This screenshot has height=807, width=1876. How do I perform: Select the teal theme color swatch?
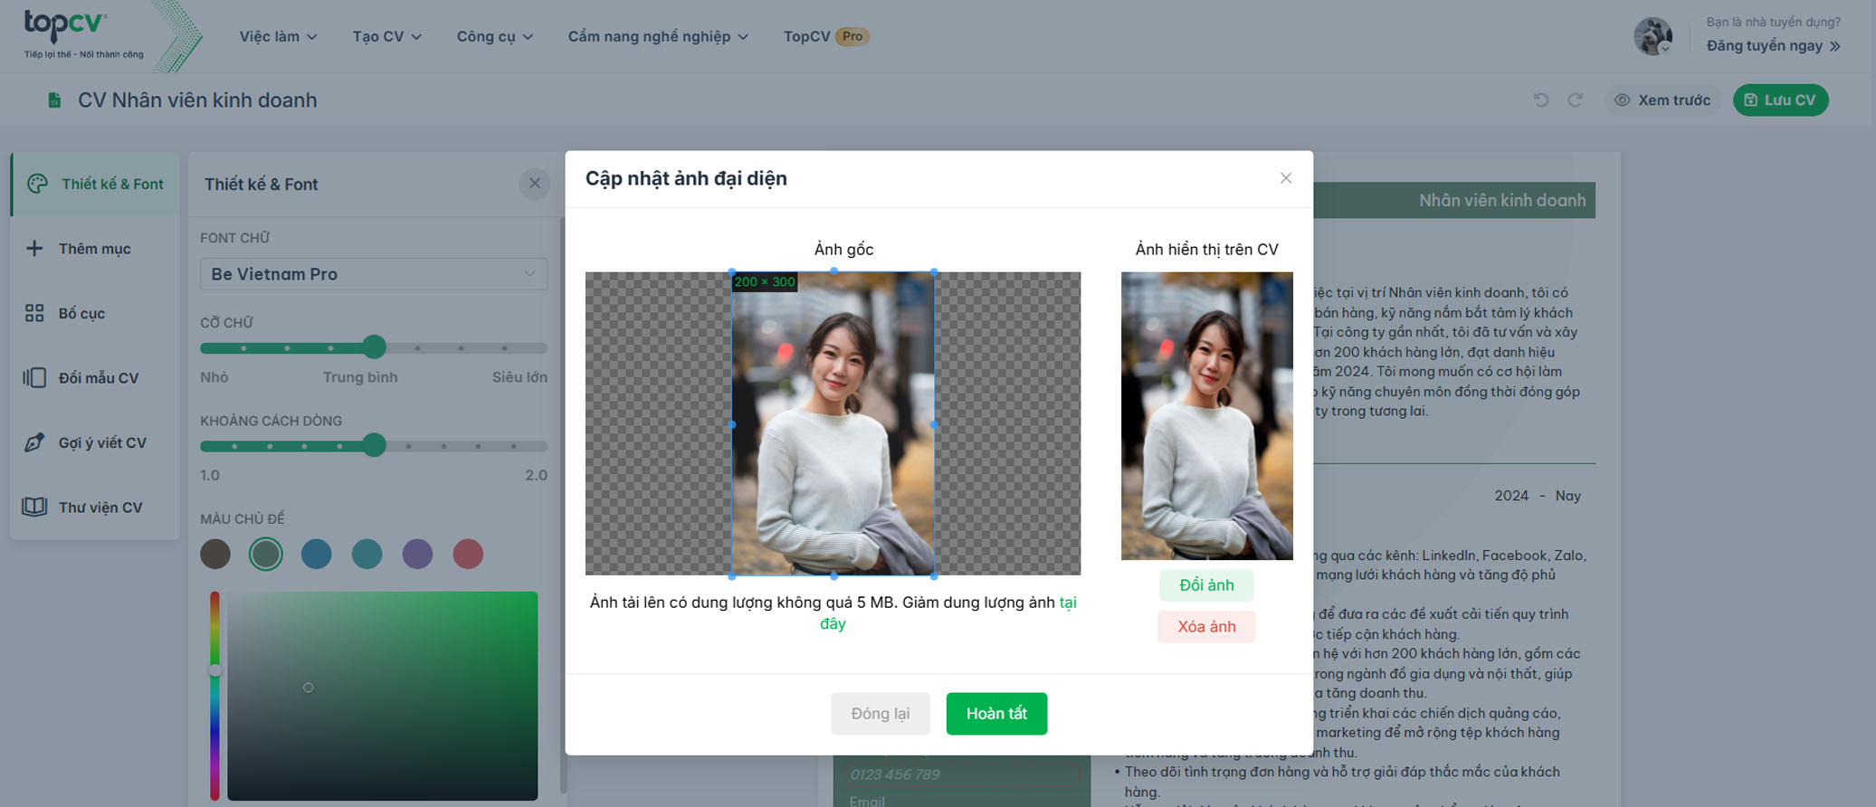click(x=367, y=554)
